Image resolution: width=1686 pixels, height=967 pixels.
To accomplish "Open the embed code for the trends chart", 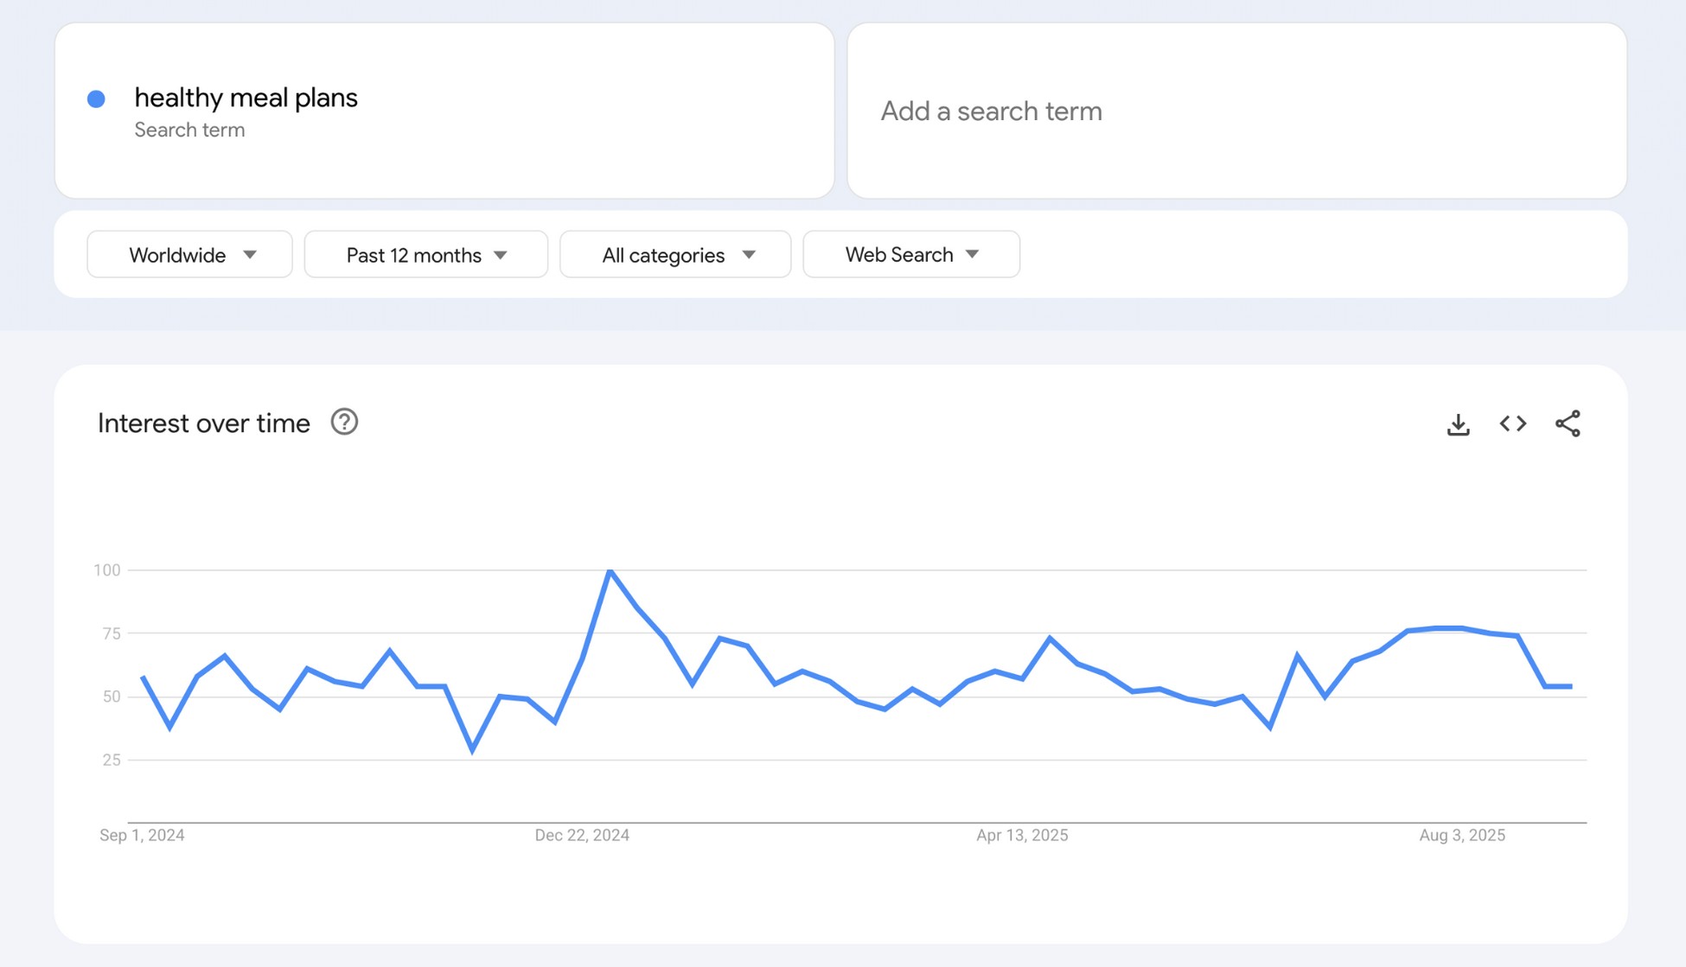I will click(x=1512, y=423).
